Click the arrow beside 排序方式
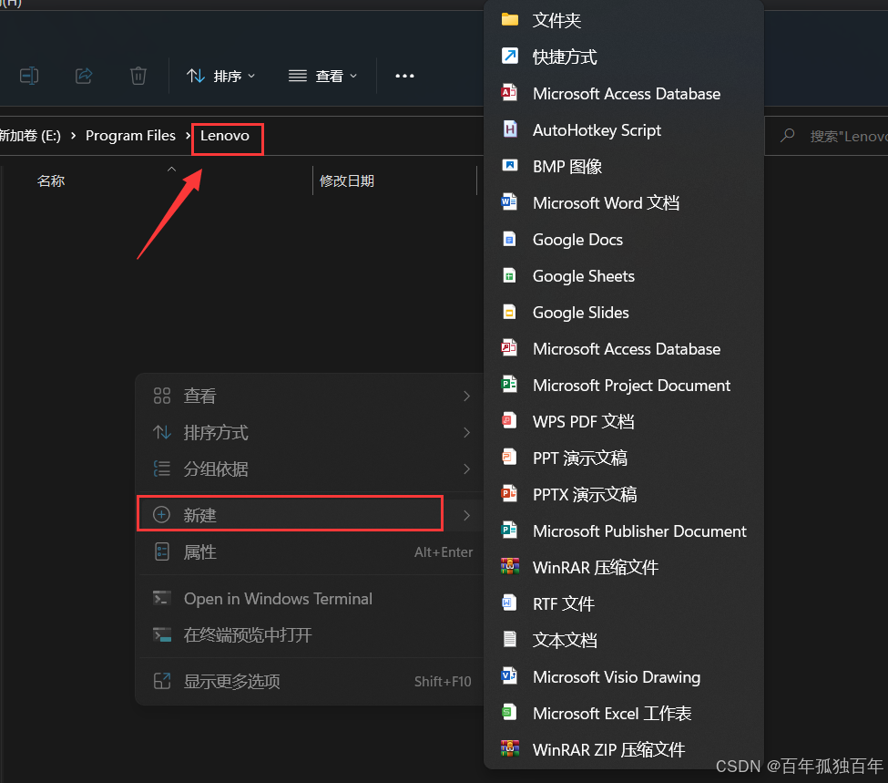This screenshot has width=888, height=783. tap(466, 433)
